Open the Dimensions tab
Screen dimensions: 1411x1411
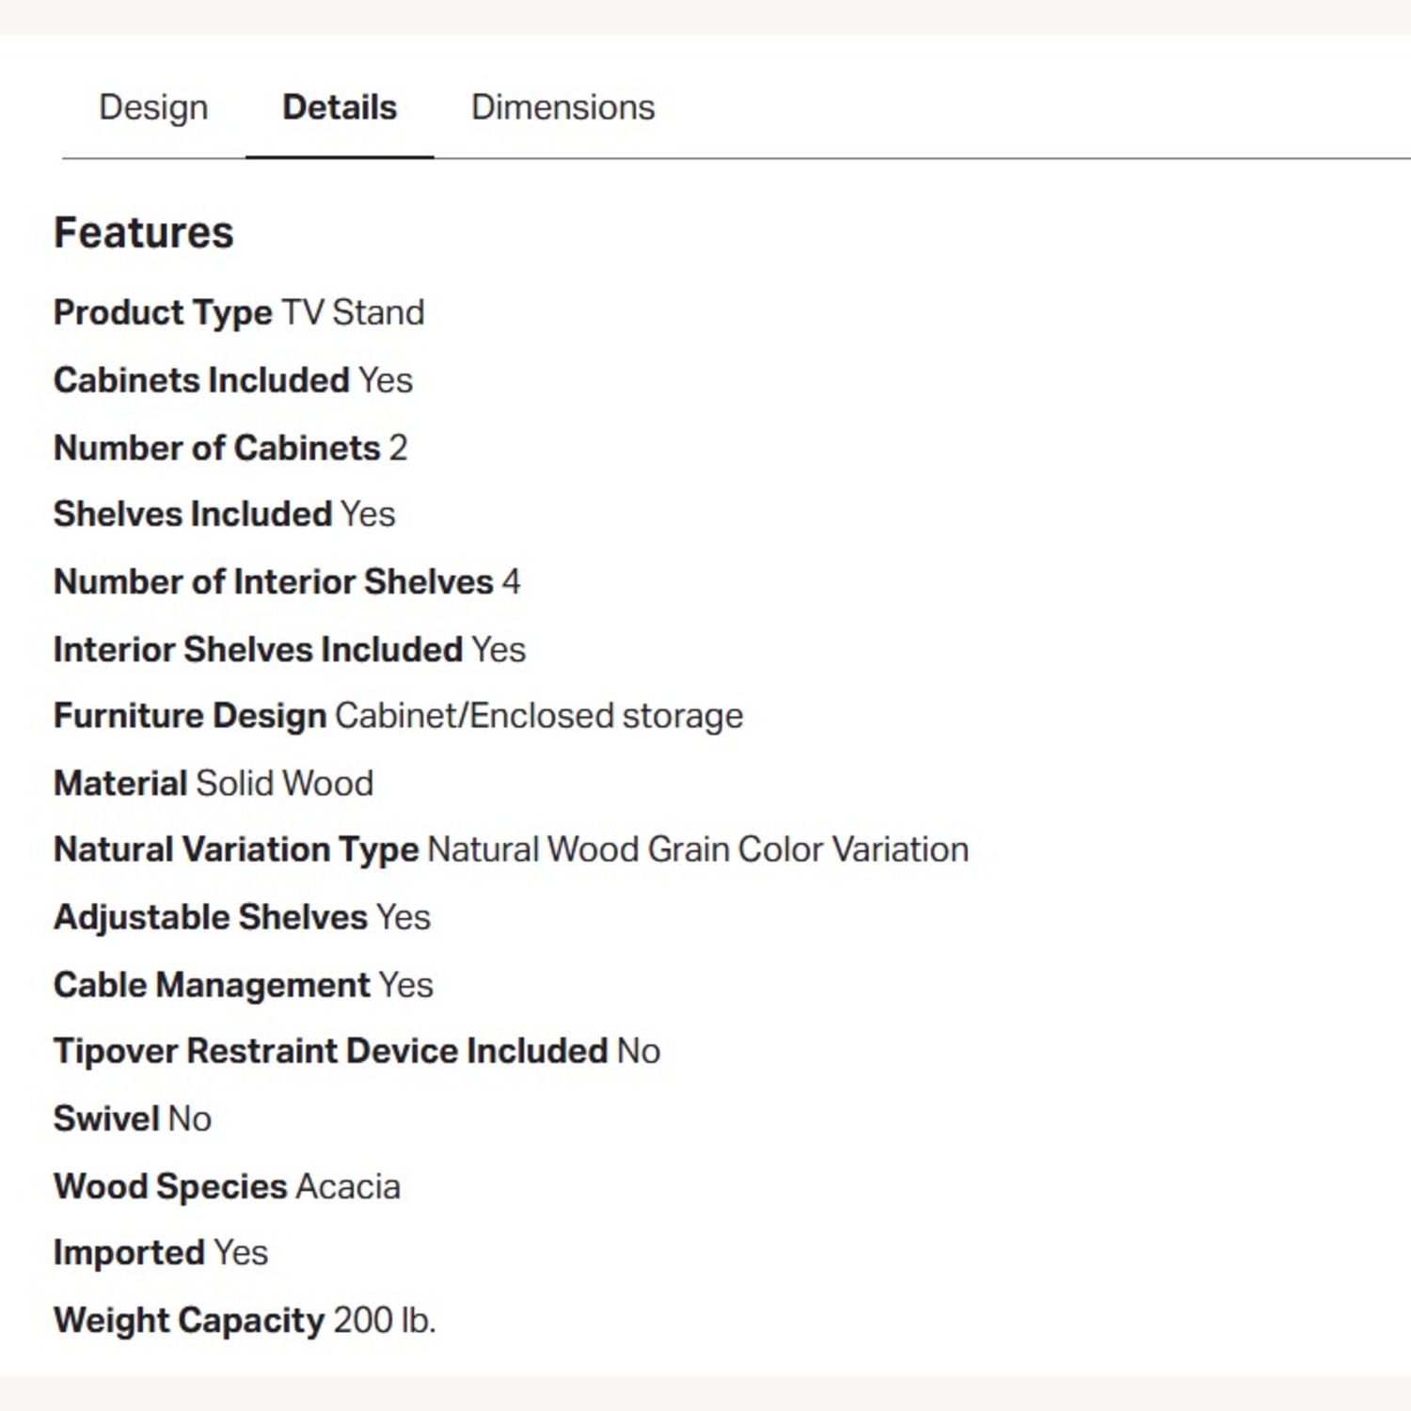tap(563, 108)
